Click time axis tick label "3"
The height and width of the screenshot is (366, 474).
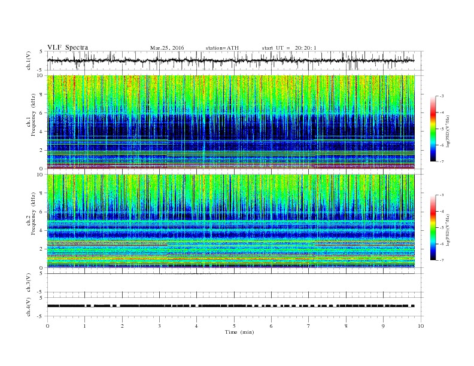[159, 326]
